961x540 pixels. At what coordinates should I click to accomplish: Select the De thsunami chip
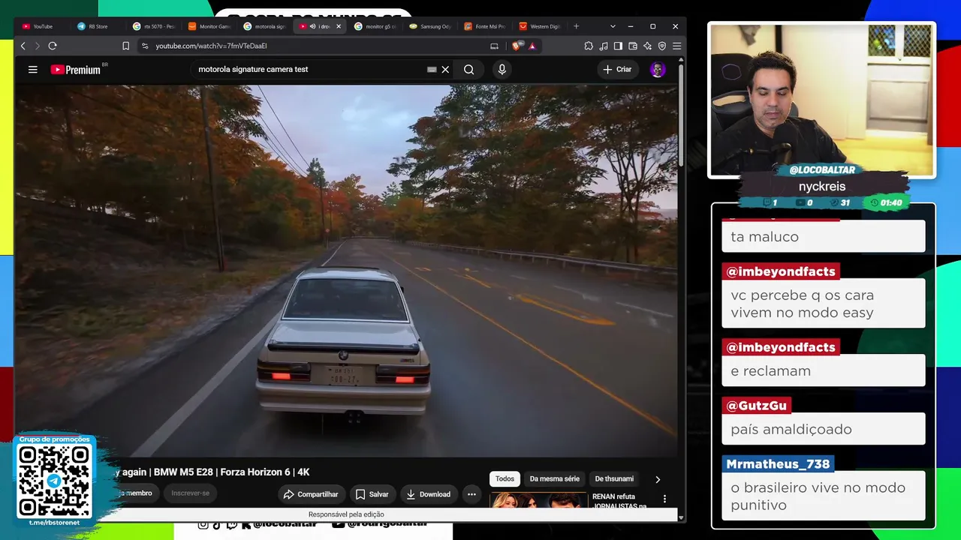click(x=614, y=479)
